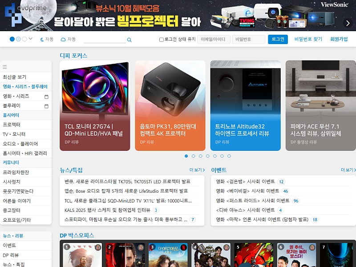Enable the 로그인 상태 유지 checkbox
The width and height of the screenshot is (356, 267).
click(x=162, y=40)
